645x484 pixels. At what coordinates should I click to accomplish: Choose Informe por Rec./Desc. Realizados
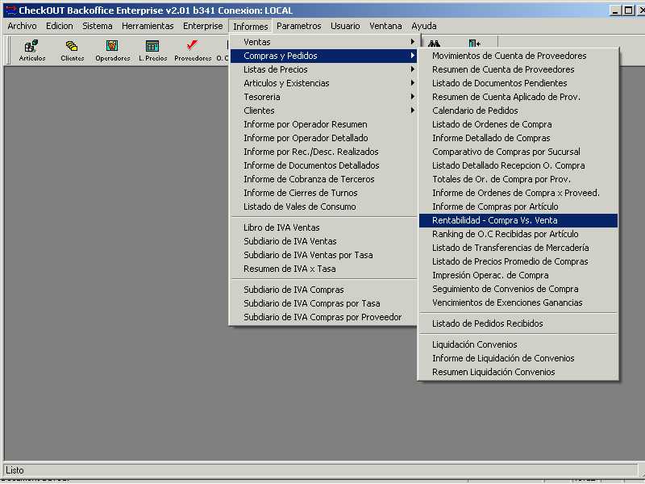(x=323, y=152)
